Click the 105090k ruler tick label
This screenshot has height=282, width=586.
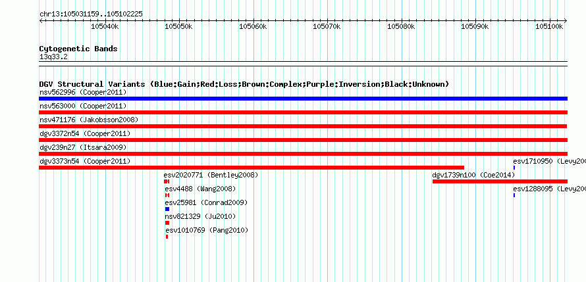coord(475,26)
